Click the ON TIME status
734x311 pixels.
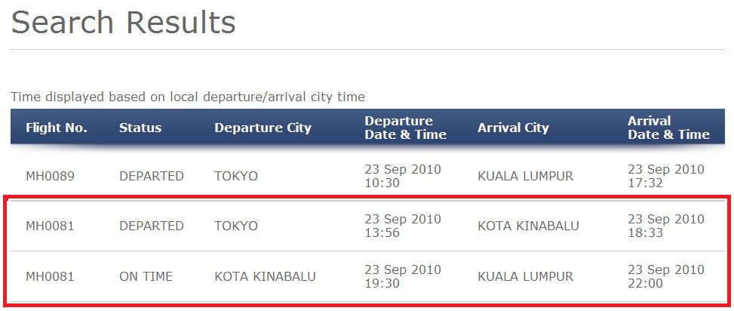point(146,277)
